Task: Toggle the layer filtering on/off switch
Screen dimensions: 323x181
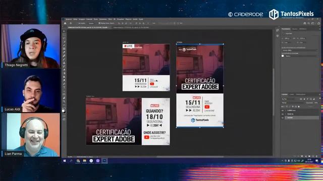Action: (320, 99)
